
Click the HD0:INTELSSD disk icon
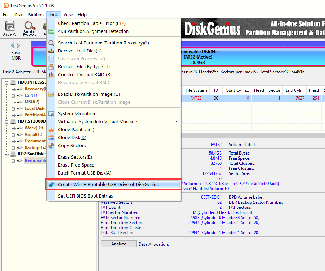point(13,82)
